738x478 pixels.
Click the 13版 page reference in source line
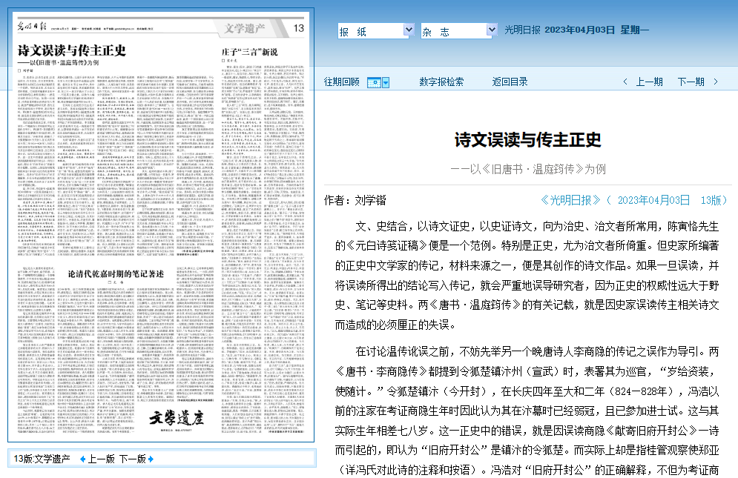tap(711, 200)
